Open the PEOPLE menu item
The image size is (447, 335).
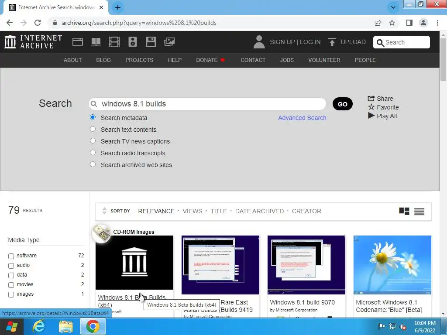(365, 60)
